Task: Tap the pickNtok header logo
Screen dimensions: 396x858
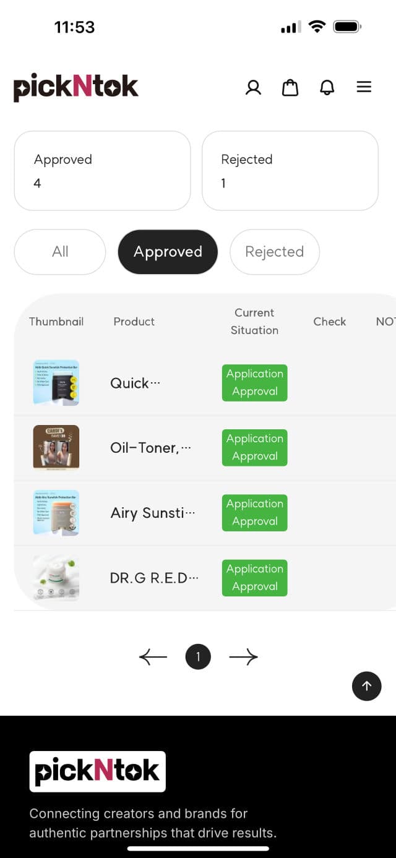Action: coord(75,88)
